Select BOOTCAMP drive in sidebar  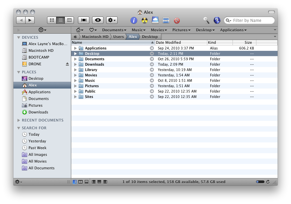pyautogui.click(x=42, y=57)
